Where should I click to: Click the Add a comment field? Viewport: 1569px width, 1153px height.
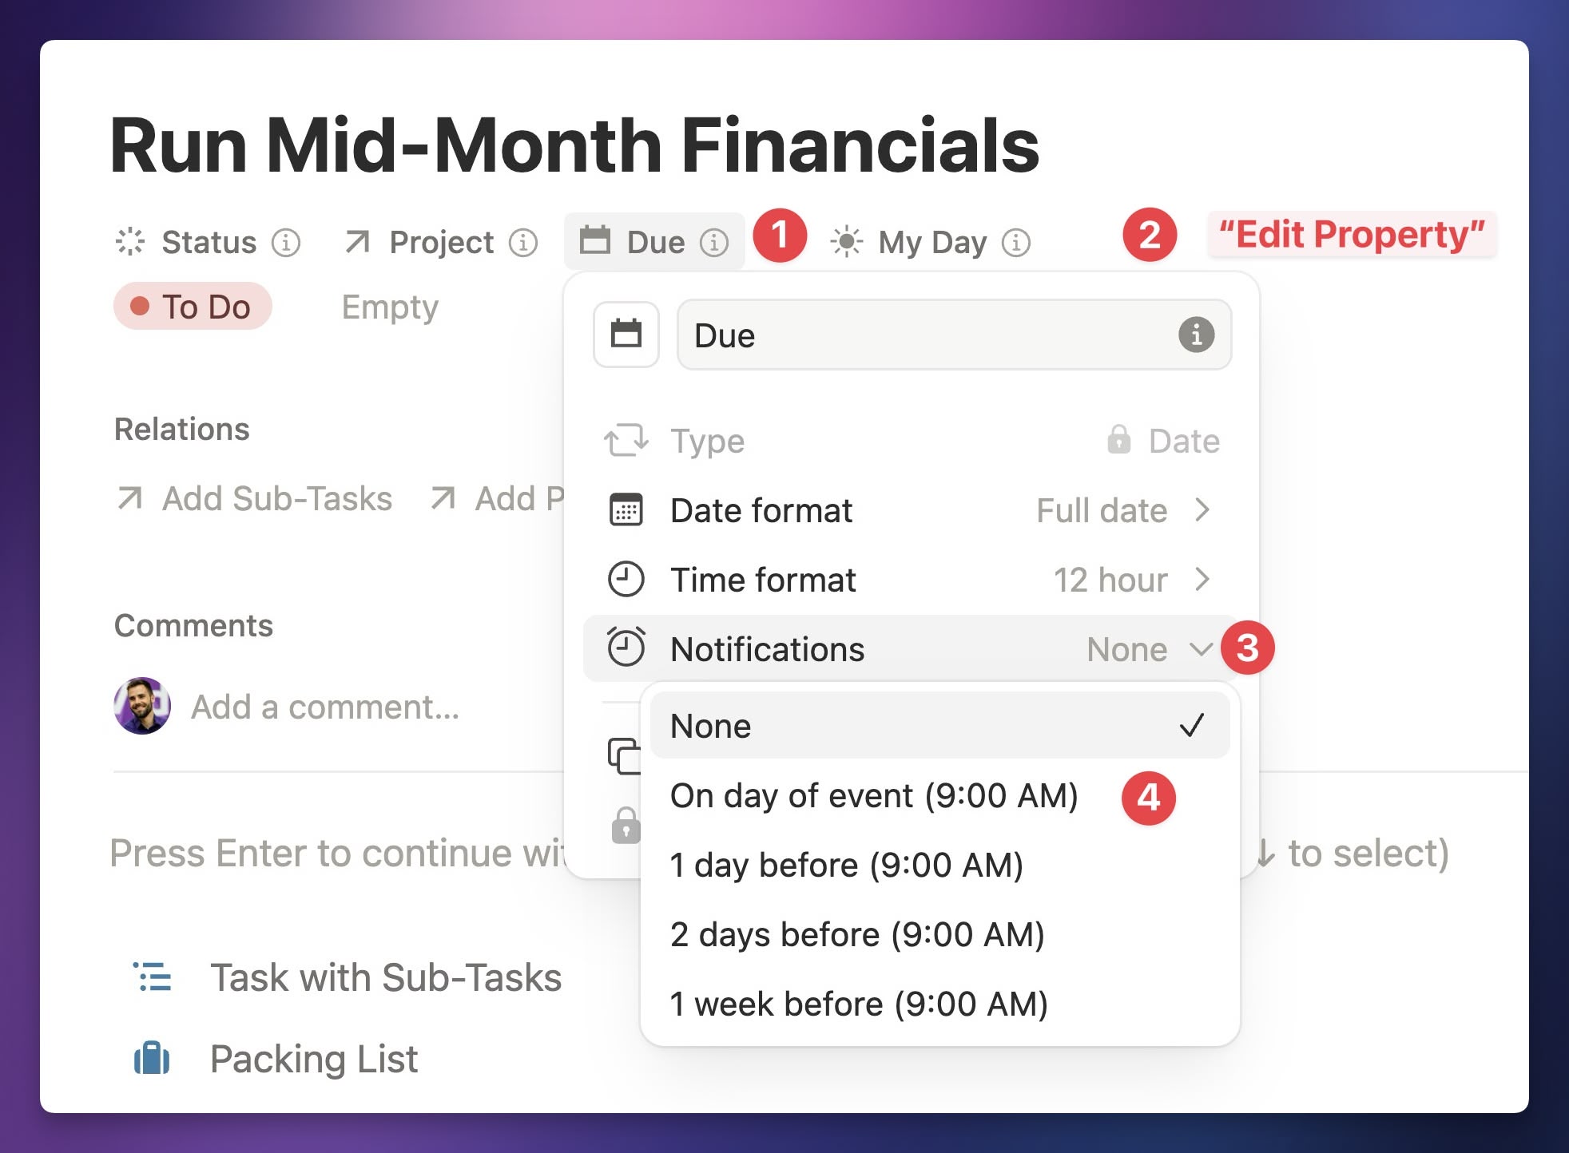[325, 707]
